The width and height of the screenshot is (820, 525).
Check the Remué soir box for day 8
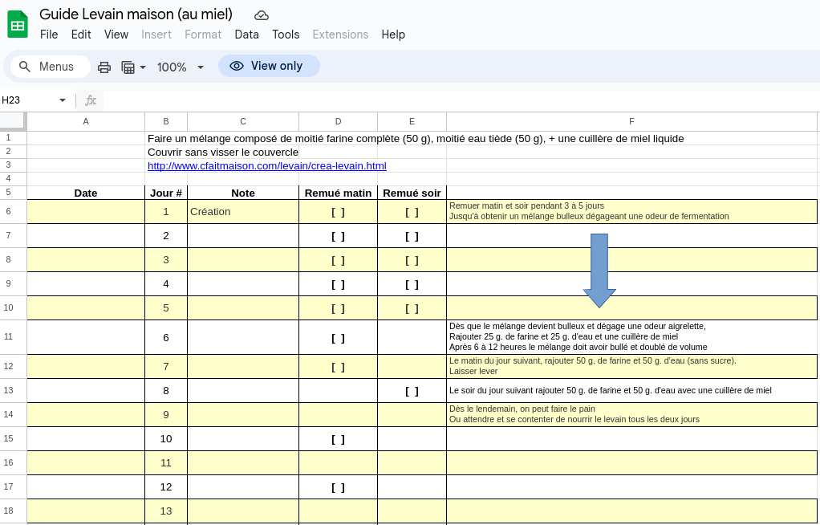pos(412,391)
